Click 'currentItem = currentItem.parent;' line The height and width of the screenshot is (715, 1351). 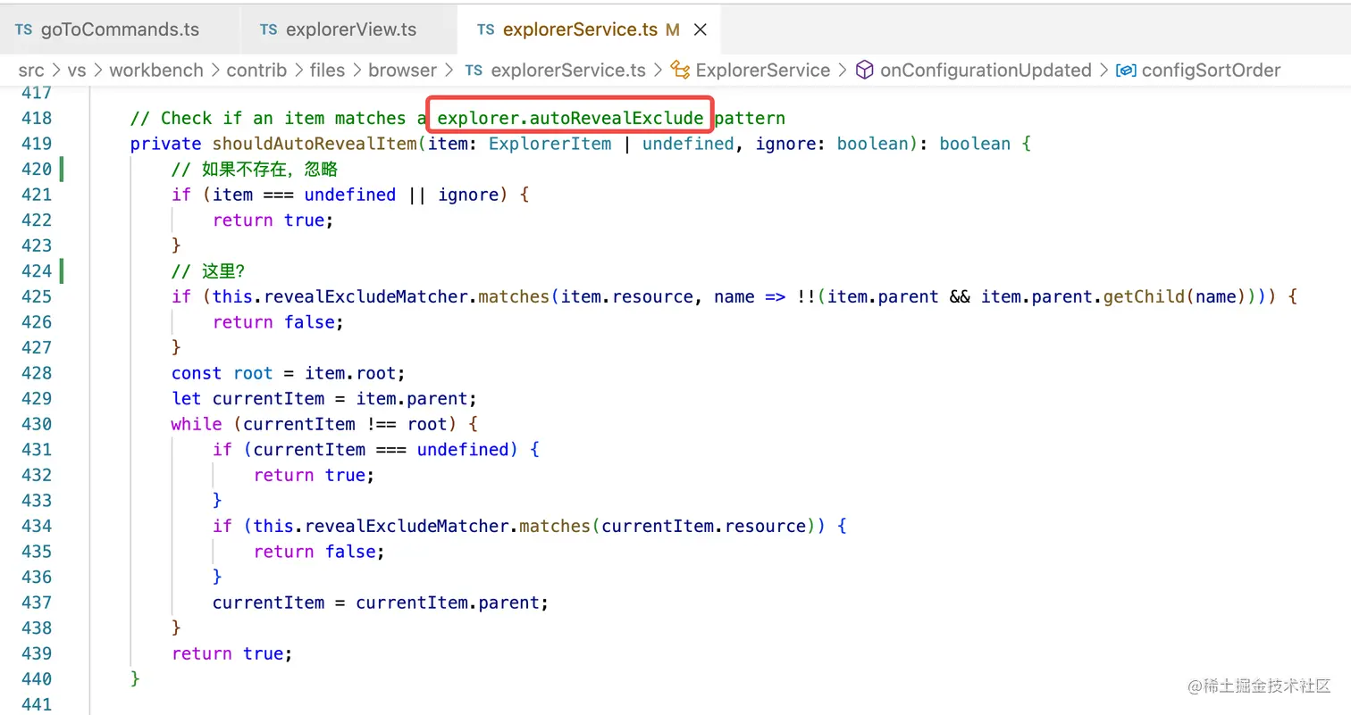[x=380, y=603]
